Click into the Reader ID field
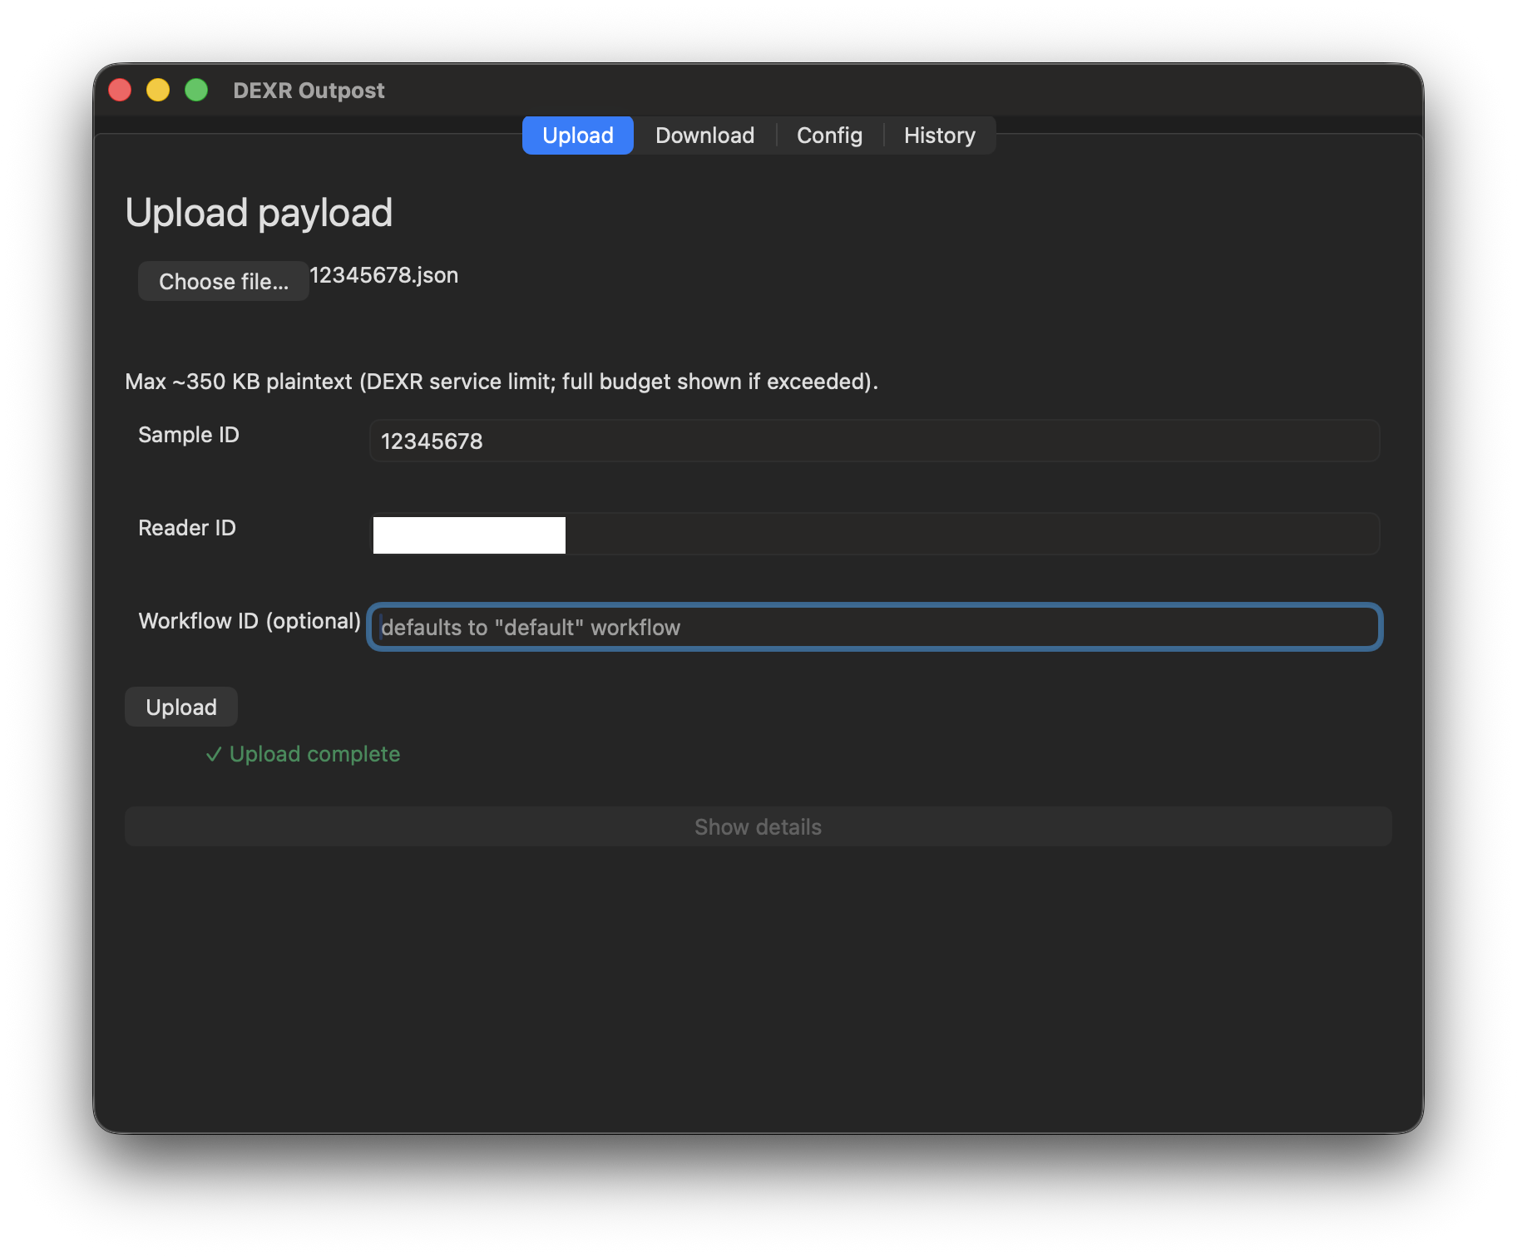Screen dimensions: 1517x1257 tap(874, 534)
